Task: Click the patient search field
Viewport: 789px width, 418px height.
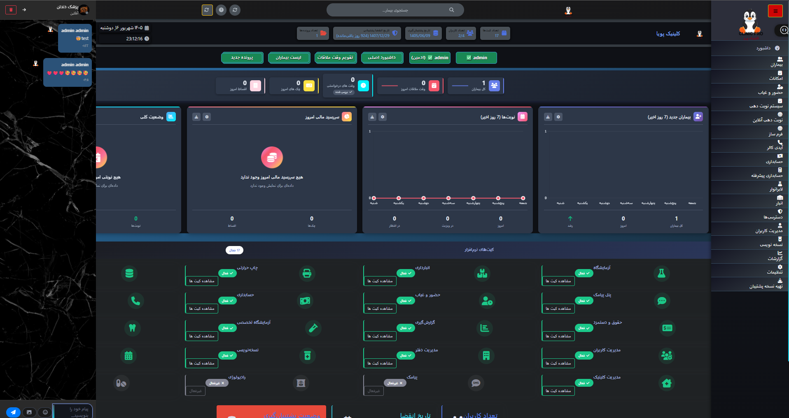Action: pyautogui.click(x=395, y=10)
